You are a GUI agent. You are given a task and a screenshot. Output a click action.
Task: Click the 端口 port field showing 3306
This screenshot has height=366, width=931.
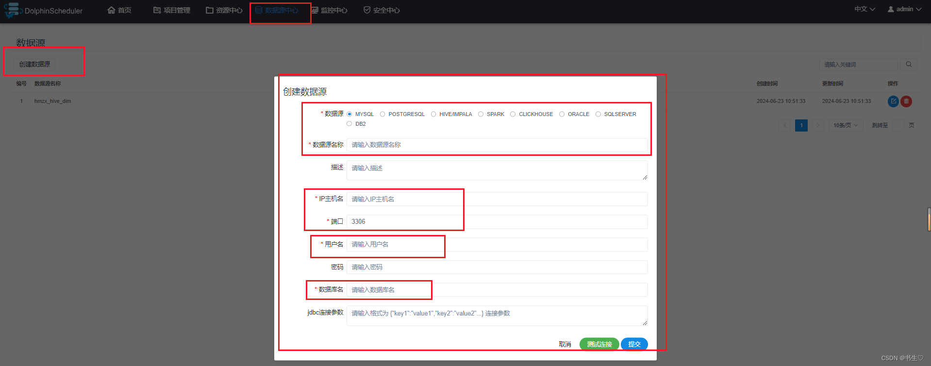[497, 221]
